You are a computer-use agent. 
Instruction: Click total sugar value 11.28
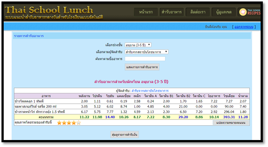click(243, 117)
